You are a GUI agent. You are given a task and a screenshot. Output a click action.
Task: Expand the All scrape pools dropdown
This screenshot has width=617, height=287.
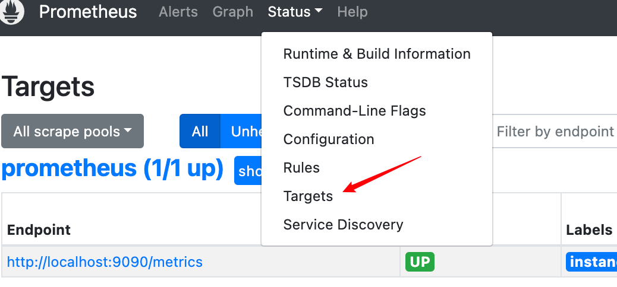(73, 131)
